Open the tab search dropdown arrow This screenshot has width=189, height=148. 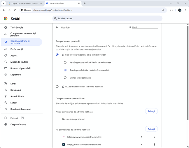pos(3,3)
